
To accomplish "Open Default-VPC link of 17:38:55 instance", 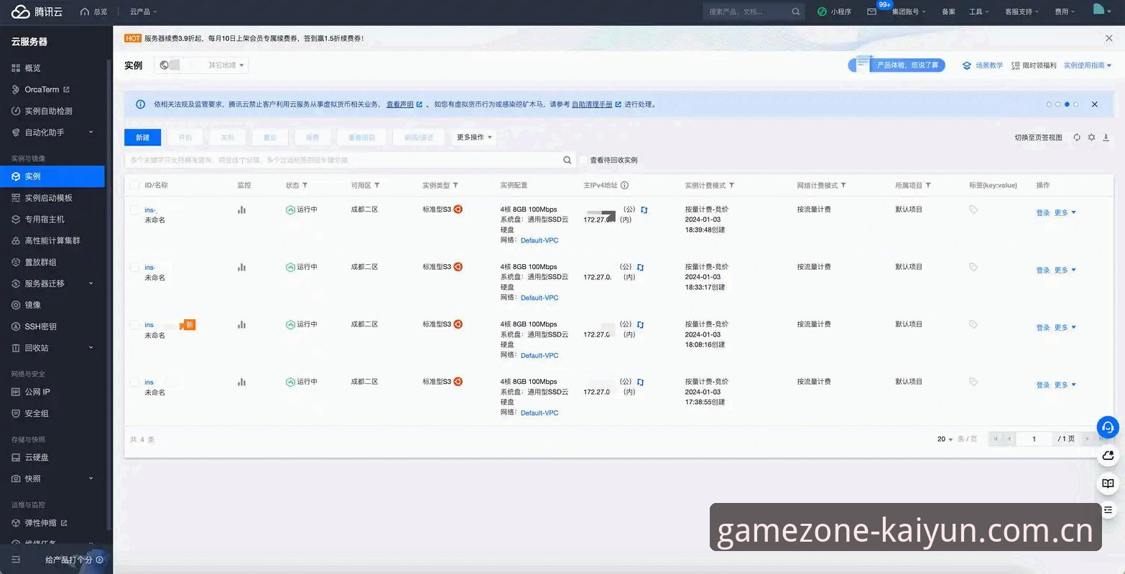I will [540, 413].
